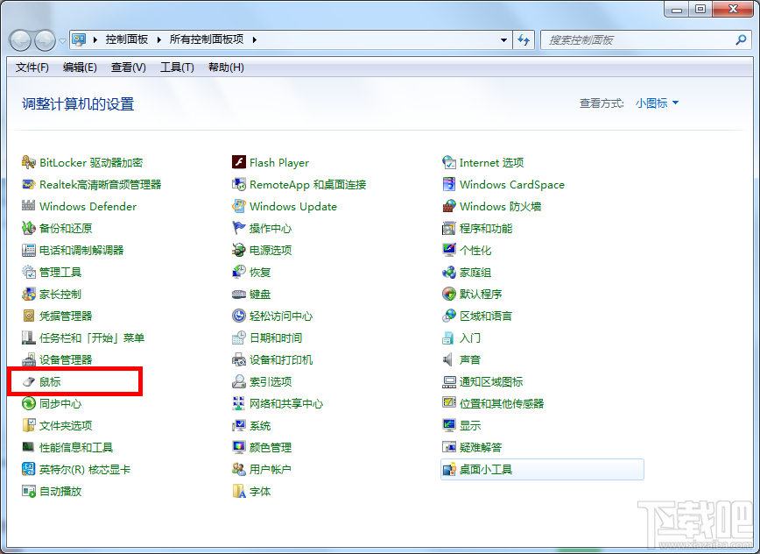Image resolution: width=760 pixels, height=554 pixels.
Task: Click 控制面板 breadcrumb in address bar
Action: (127, 39)
